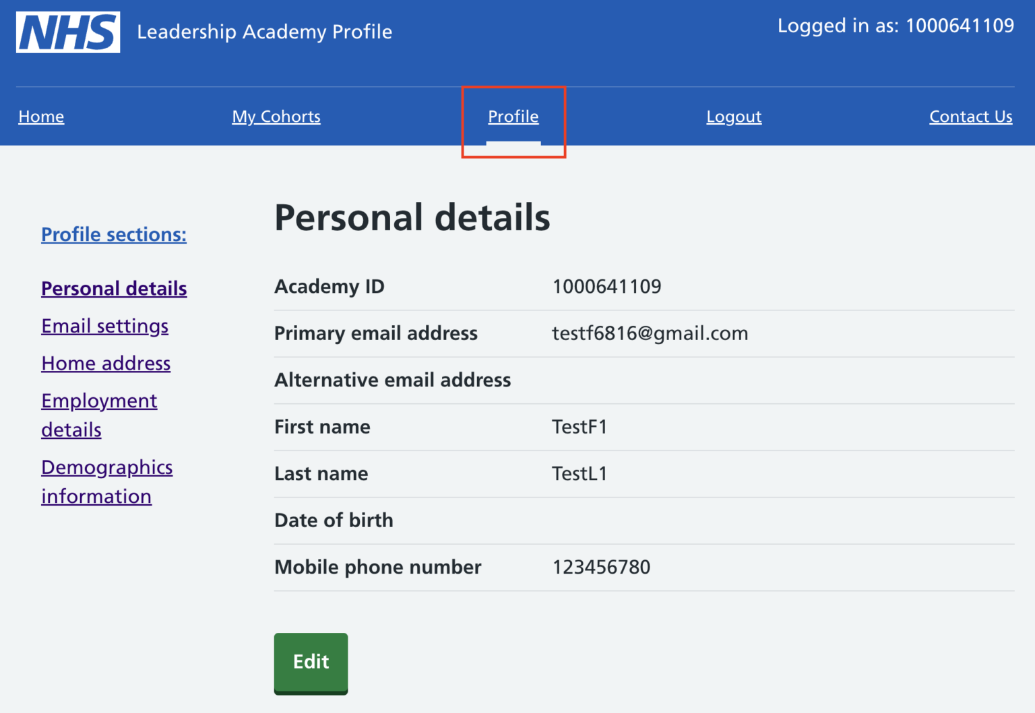Select the mobile number 123456780

coord(601,567)
